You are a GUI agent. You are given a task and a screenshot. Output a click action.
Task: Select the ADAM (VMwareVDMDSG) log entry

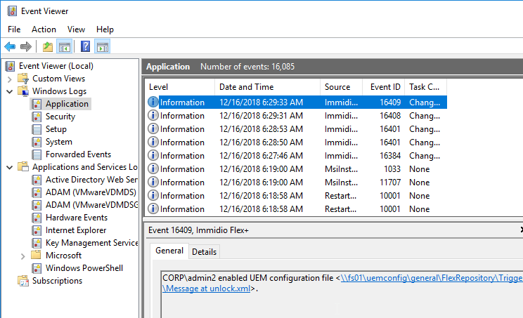(x=91, y=205)
